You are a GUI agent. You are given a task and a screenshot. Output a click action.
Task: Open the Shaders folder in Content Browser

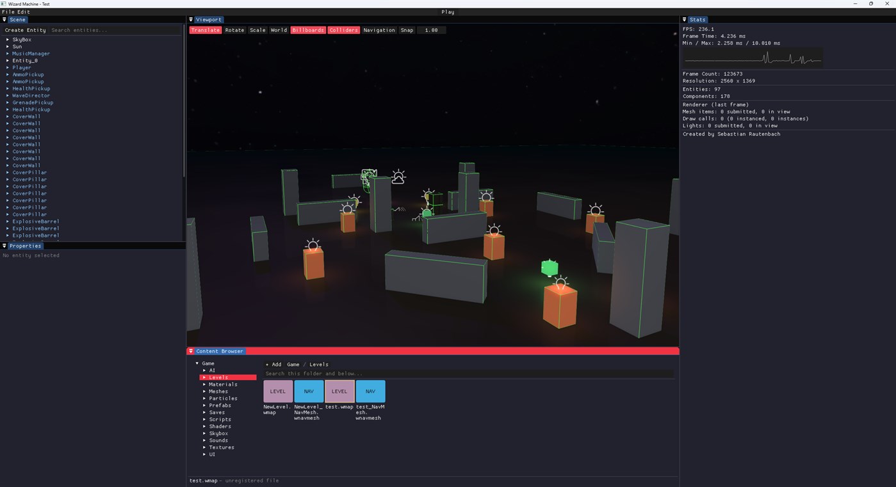(220, 426)
